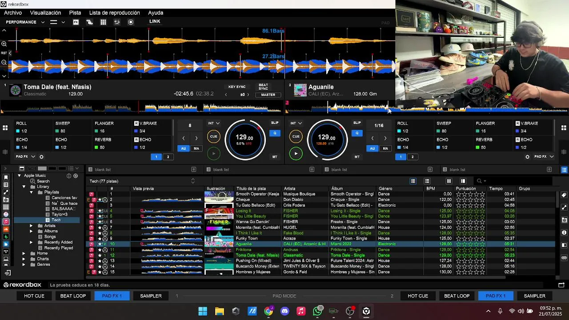Open the FX panel icon in toolbar
Image resolution: width=569 pixels, height=320 pixels.
click(x=76, y=22)
